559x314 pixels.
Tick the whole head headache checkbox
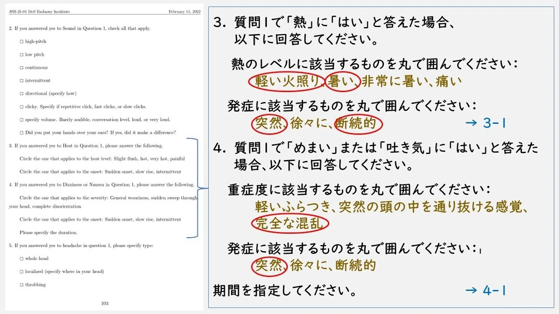pos(21,258)
